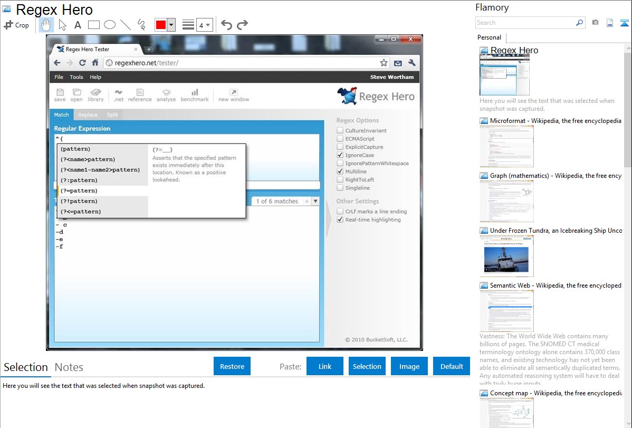Switch to the Selection tab

[x=25, y=367]
